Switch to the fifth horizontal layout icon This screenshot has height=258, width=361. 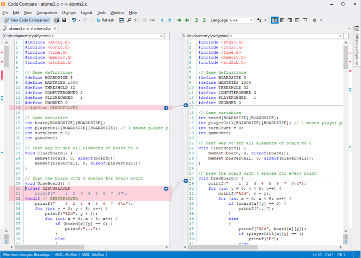click(305, 20)
